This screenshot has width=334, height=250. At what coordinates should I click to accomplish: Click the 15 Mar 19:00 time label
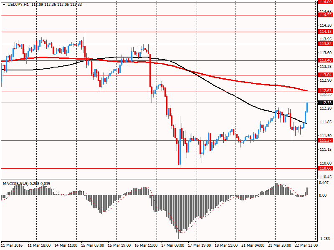point(119,245)
